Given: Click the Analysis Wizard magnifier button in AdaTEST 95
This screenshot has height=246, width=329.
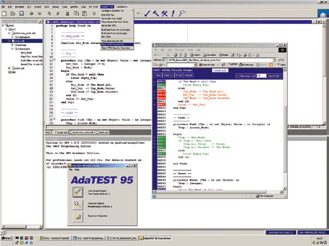Looking at the screenshot, I should 78,205.
